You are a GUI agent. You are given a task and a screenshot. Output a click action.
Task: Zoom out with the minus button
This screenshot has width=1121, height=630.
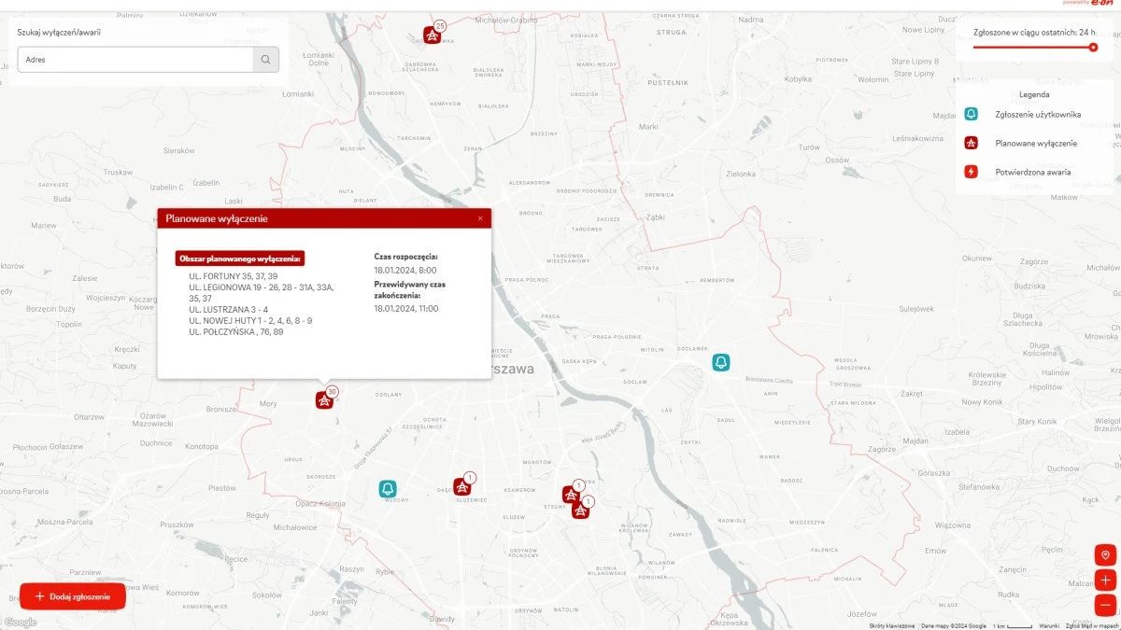(1103, 604)
